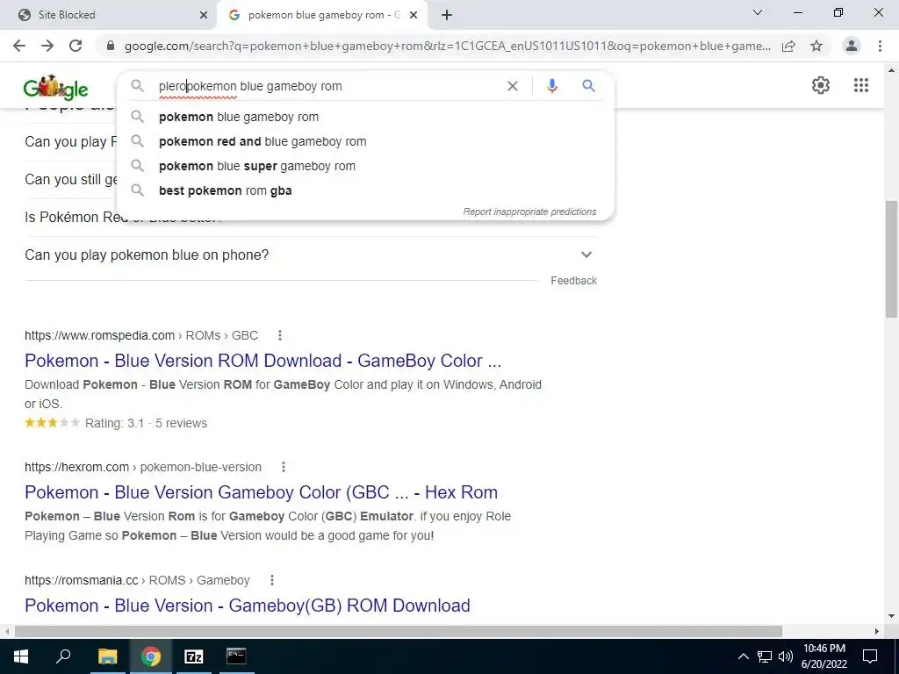Reload the Google search page
899x674 pixels.
coord(76,46)
